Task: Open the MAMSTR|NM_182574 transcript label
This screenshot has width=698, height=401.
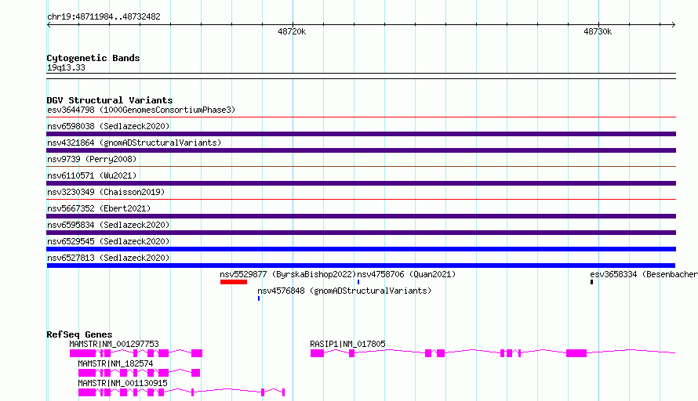Action: pyautogui.click(x=115, y=363)
